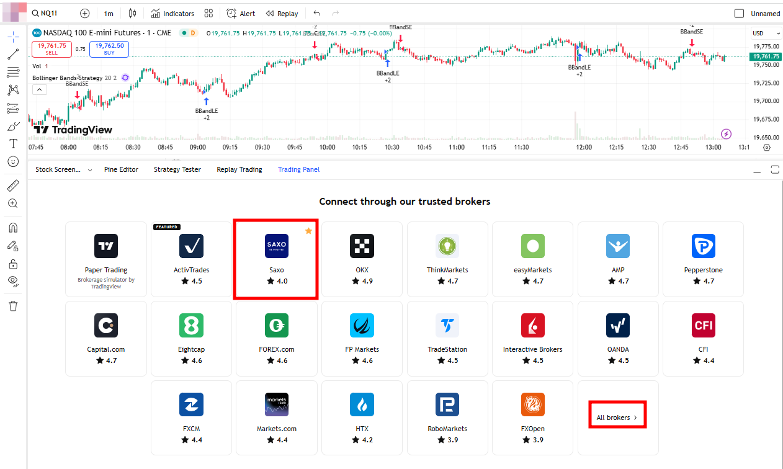The height and width of the screenshot is (469, 783).
Task: Select the OANDA broker
Action: [618, 339]
